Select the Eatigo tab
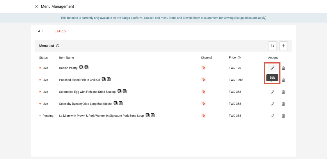The image size is (327, 159). point(60,31)
